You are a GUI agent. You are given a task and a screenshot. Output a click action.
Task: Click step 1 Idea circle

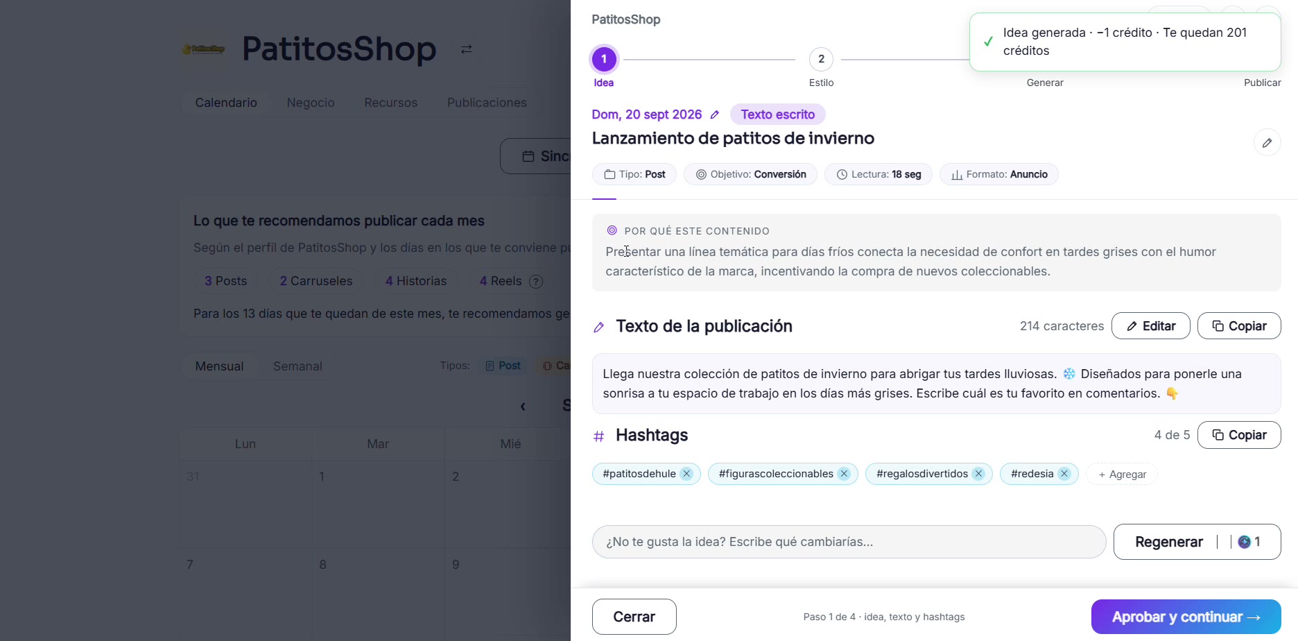point(604,60)
